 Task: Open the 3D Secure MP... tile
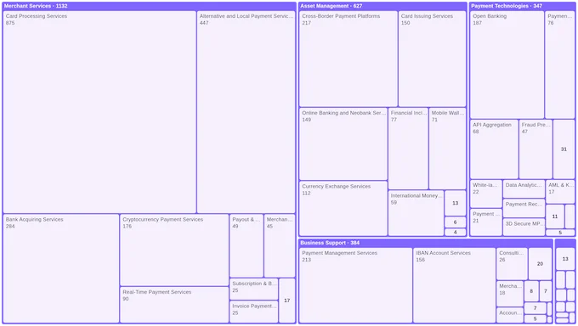(x=524, y=227)
